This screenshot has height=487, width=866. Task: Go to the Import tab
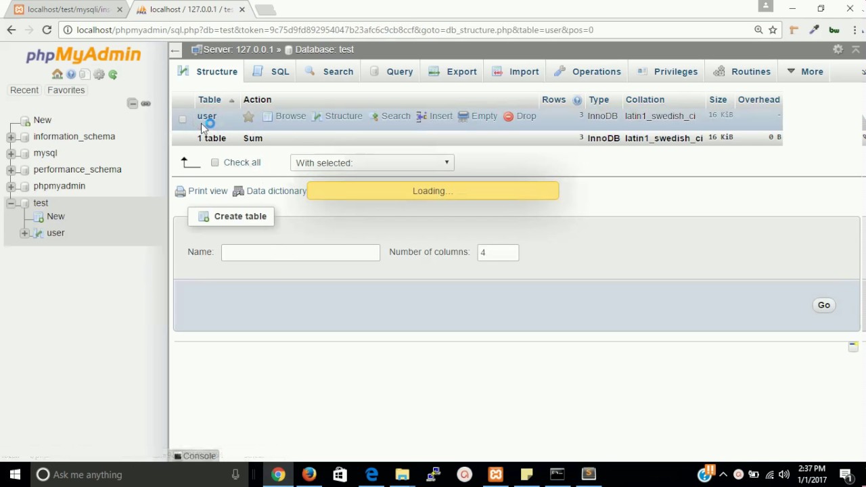[516, 72]
